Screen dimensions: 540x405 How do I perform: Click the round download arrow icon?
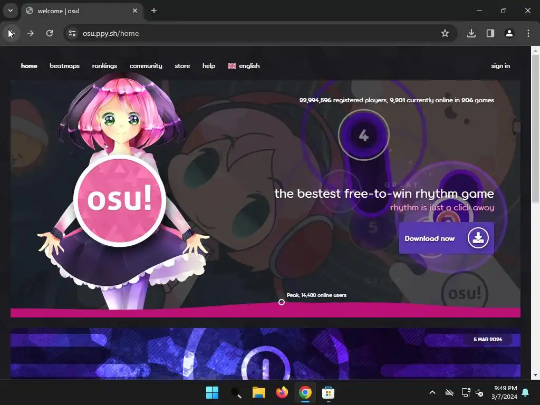pos(478,238)
